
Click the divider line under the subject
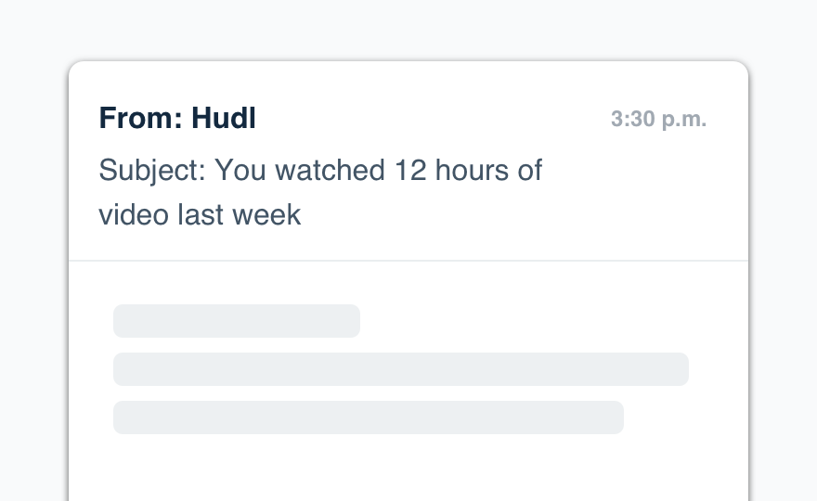[x=408, y=261]
